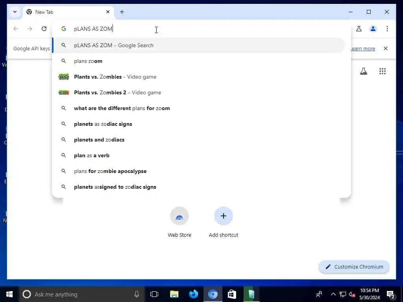This screenshot has height=302, width=403.
Task: Click the Add shortcut button
Action: click(224, 223)
